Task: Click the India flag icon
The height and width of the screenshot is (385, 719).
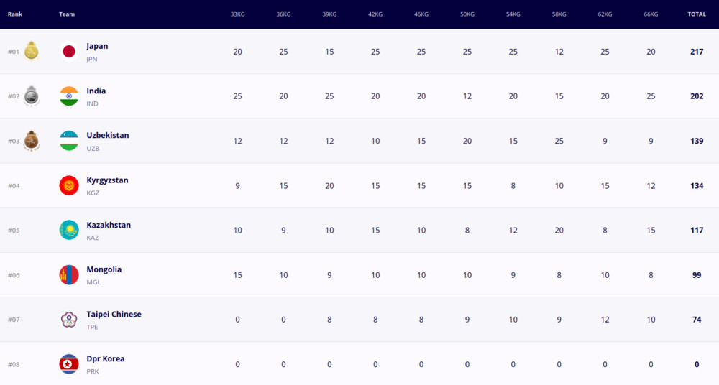Action: [x=69, y=96]
